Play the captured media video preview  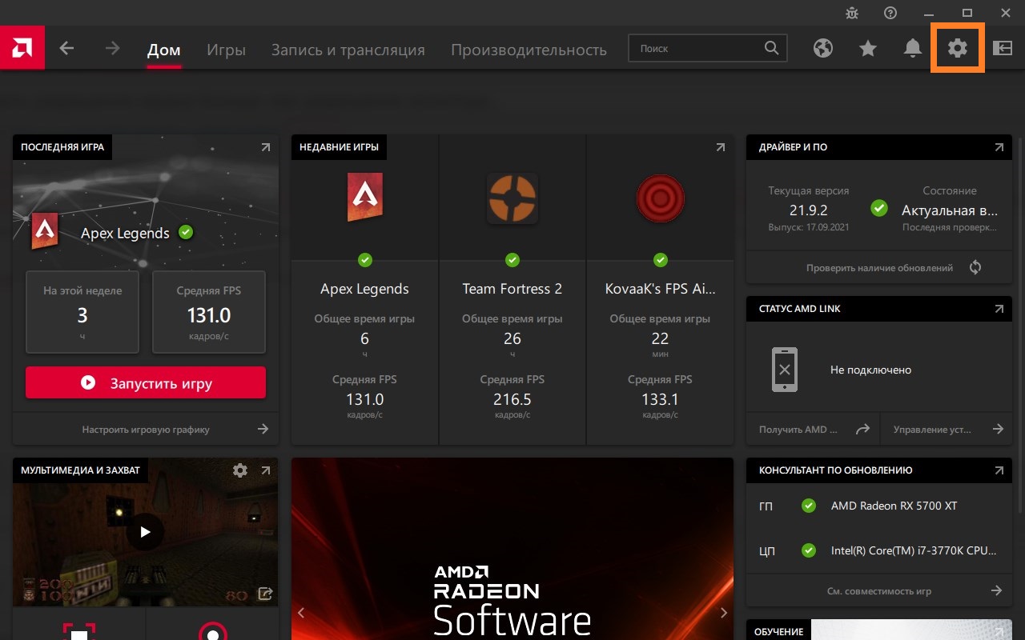145,531
